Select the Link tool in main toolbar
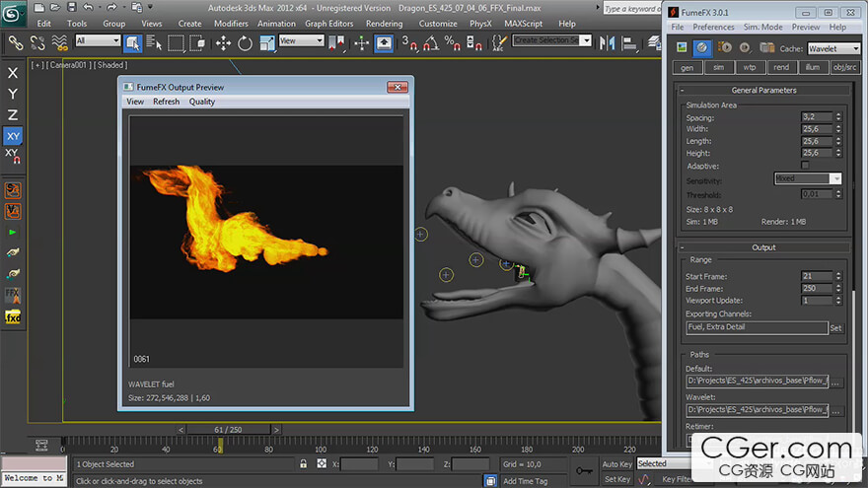Screen dimensions: 868x488 click(x=16, y=42)
